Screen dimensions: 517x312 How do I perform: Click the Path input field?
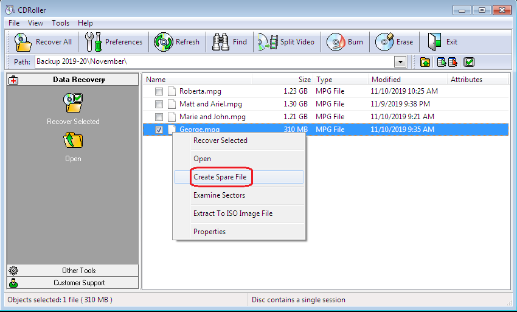tap(215, 61)
